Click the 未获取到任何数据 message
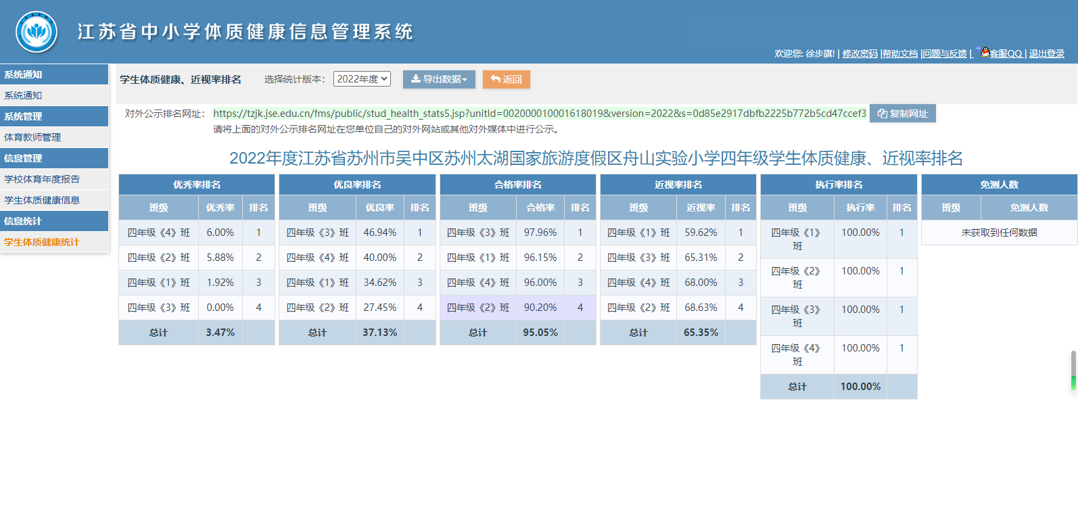Viewport: 1078px width, 511px height. tap(1000, 233)
